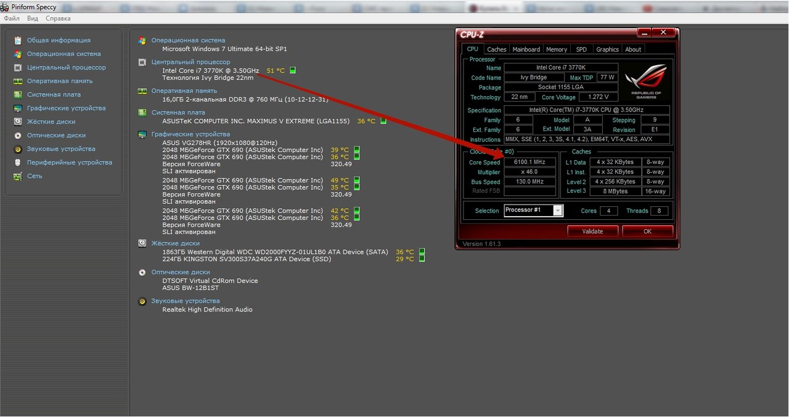Click the Core Speed value field
The width and height of the screenshot is (789, 417).
point(529,162)
